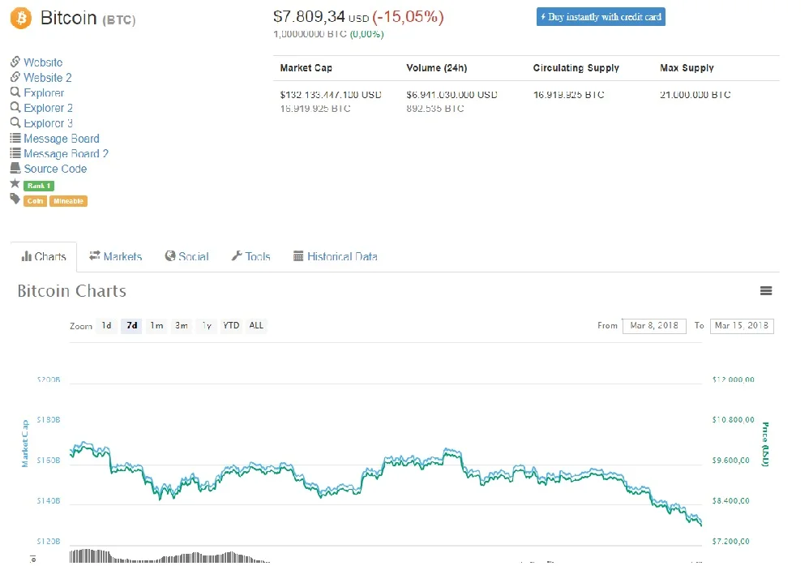809x566 pixels.
Task: Set chart zoom to 1y
Action: (x=207, y=325)
